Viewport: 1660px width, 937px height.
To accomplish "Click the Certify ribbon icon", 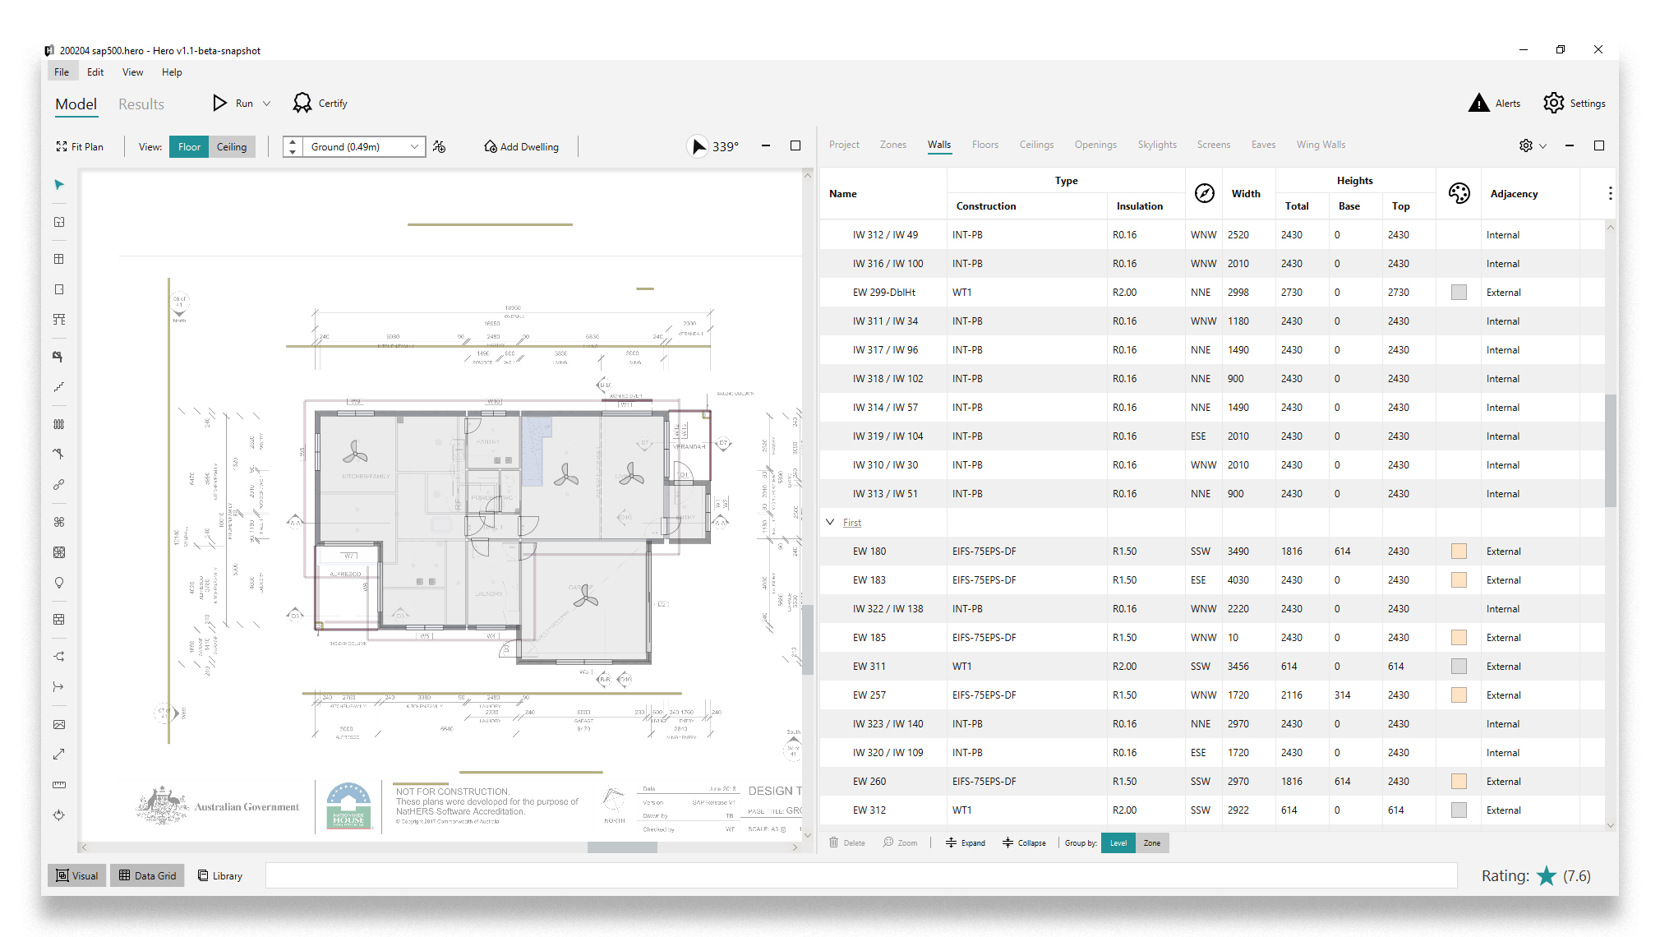I will click(x=302, y=103).
